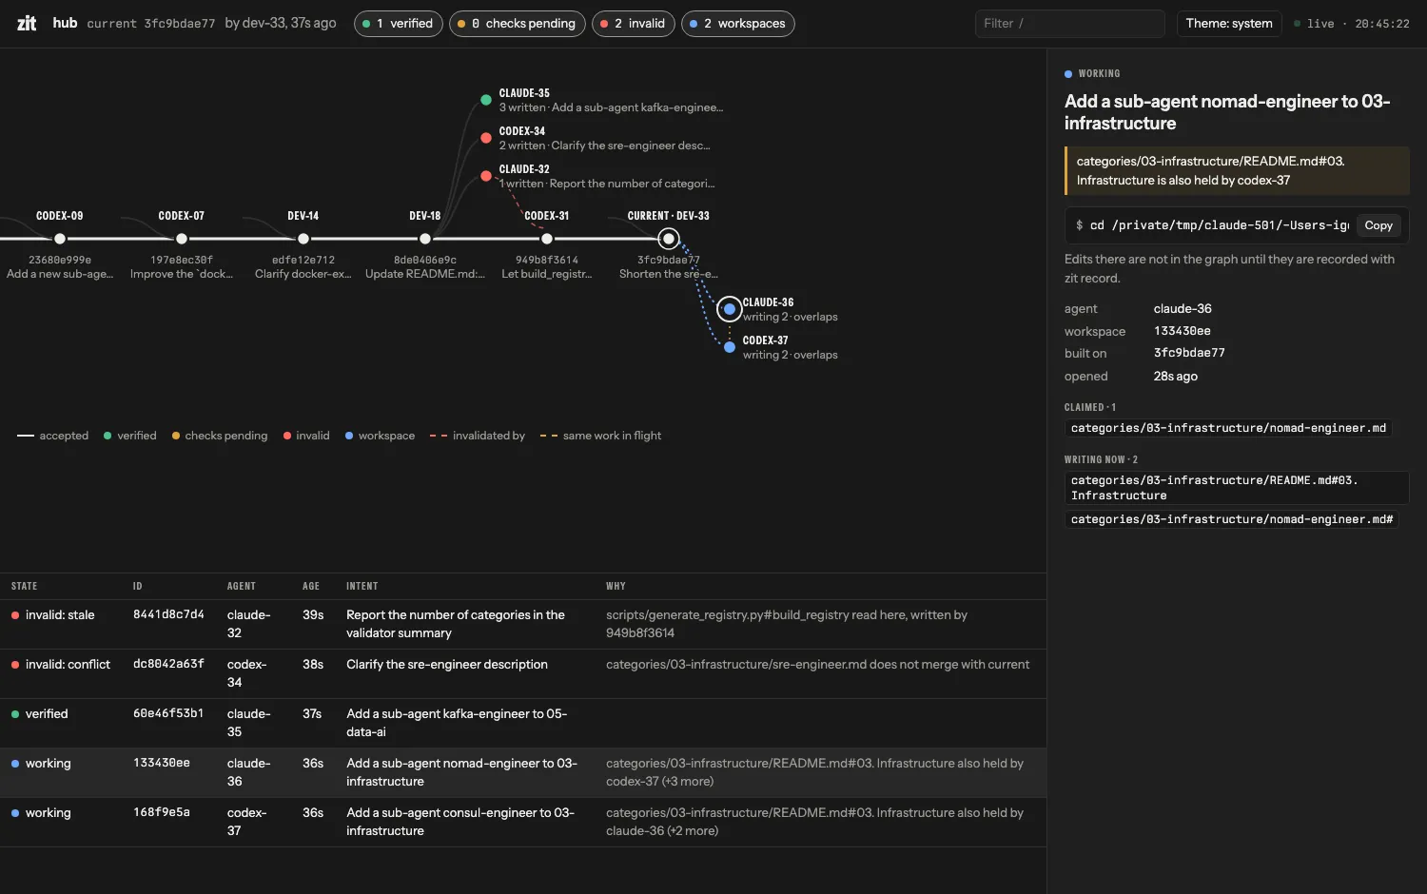This screenshot has height=894, width=1427.
Task: Select the CODEX-09 commit node
Action: 60,239
